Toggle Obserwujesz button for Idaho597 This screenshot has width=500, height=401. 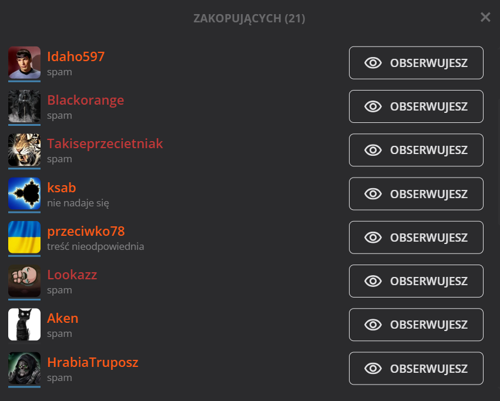[416, 63]
